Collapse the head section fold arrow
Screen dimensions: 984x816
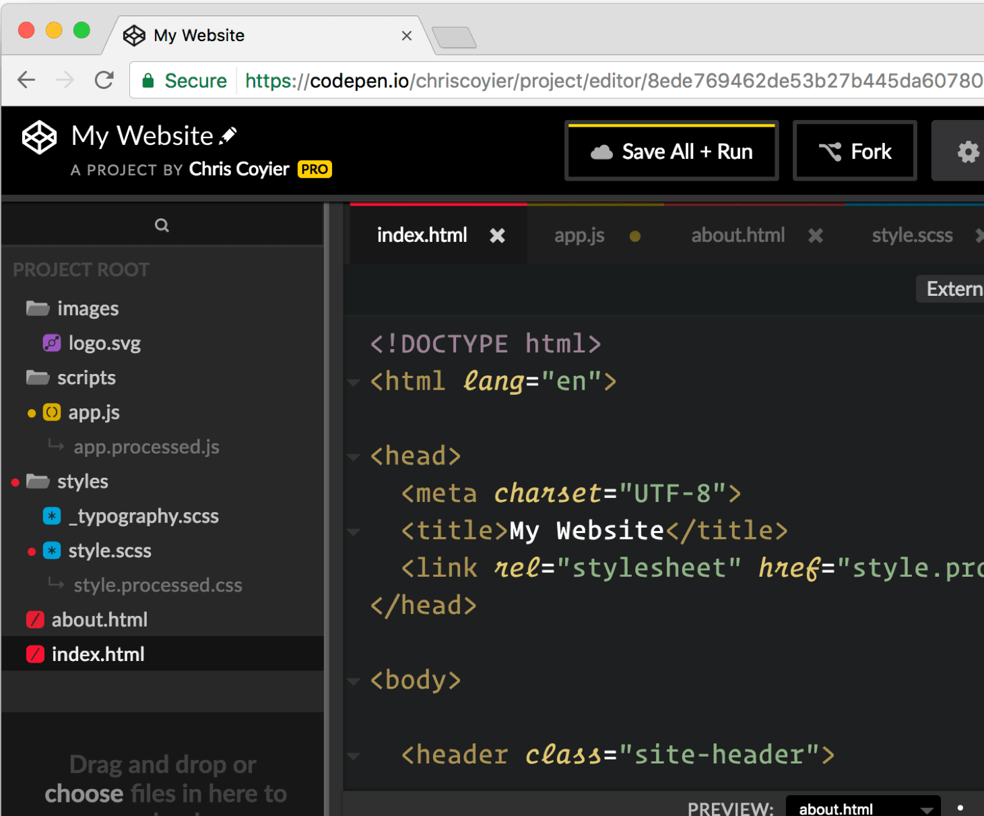(354, 457)
